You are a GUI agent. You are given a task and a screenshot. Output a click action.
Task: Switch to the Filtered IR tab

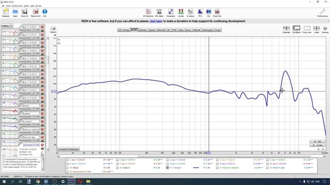(161, 30)
